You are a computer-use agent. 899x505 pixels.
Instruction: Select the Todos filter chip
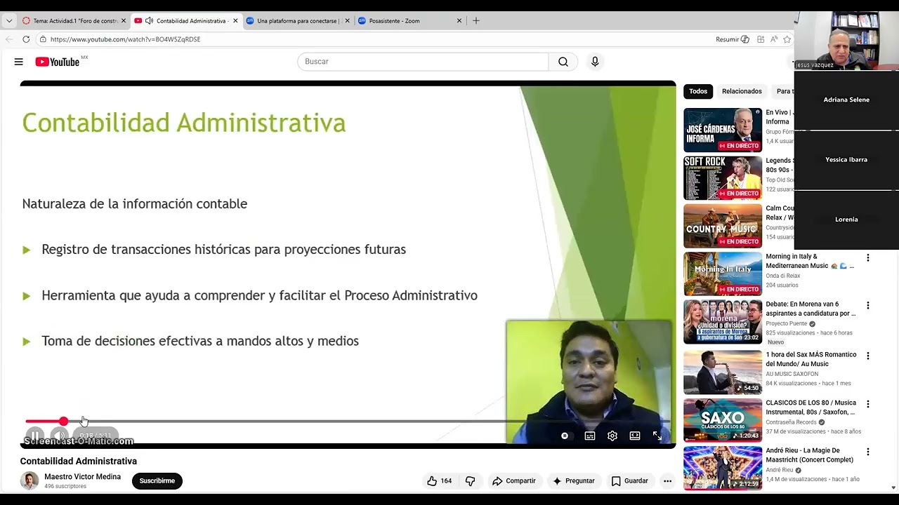pos(698,91)
